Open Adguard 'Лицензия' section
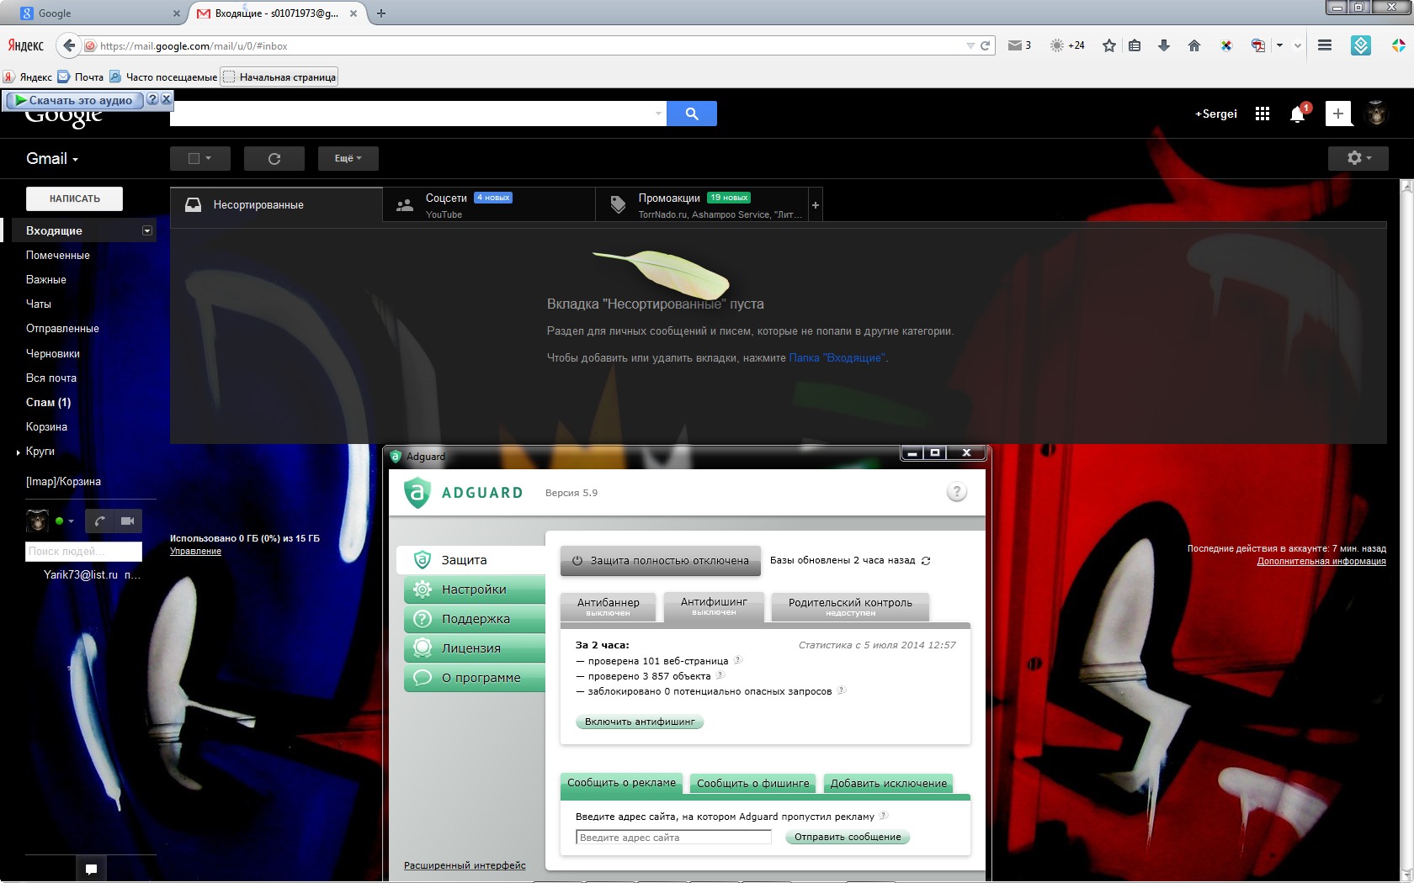This screenshot has height=883, width=1414. point(475,648)
